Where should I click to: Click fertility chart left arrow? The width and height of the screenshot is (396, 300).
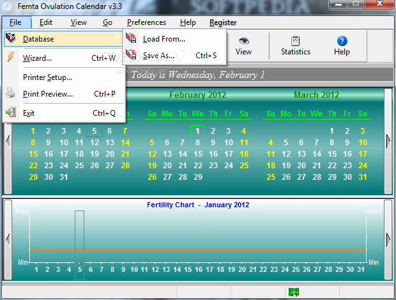click(x=8, y=239)
